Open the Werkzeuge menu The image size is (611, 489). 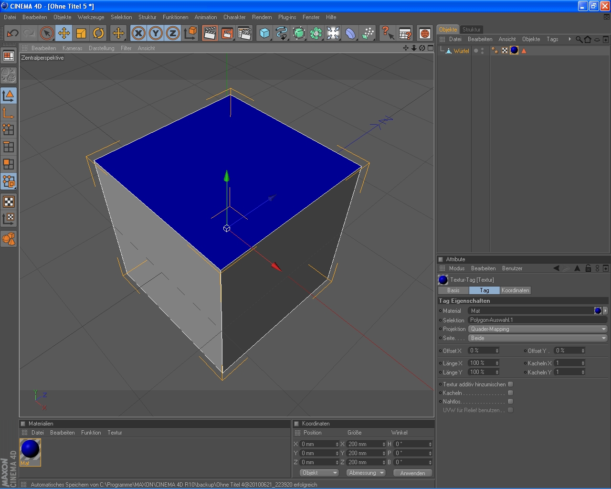pyautogui.click(x=91, y=17)
